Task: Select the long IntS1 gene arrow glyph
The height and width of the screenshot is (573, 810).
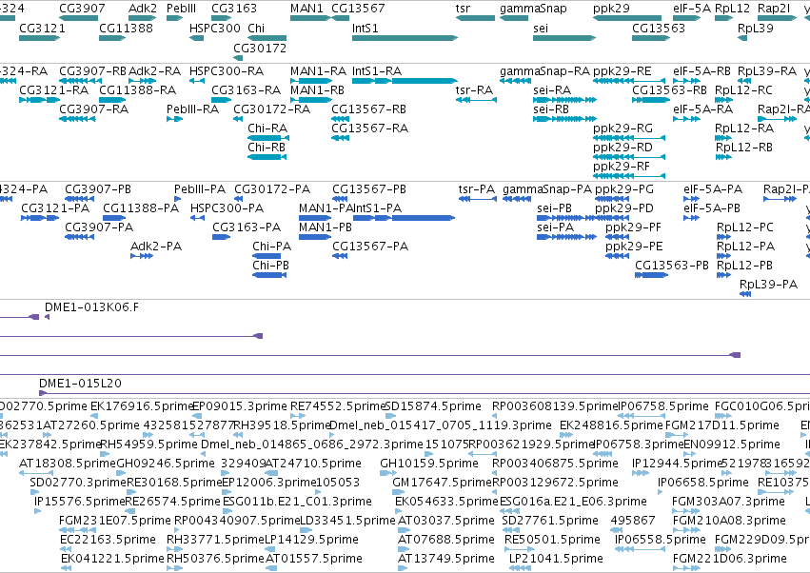Action: tap(405, 38)
